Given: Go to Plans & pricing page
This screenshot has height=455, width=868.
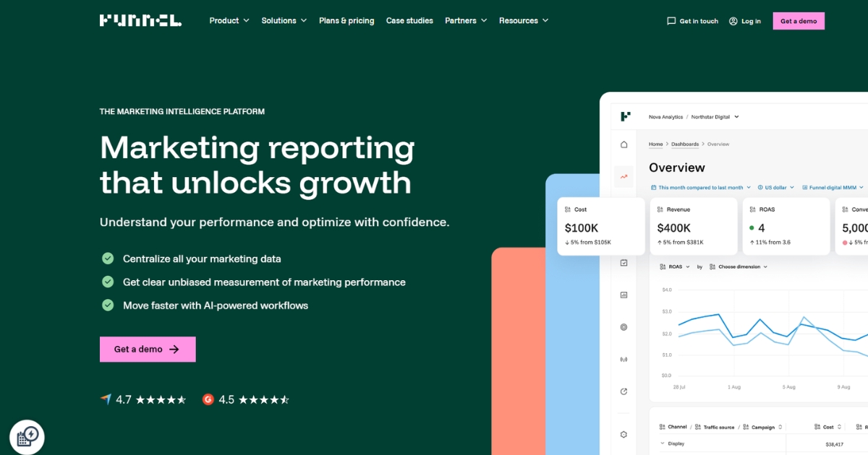Looking at the screenshot, I should pos(346,21).
